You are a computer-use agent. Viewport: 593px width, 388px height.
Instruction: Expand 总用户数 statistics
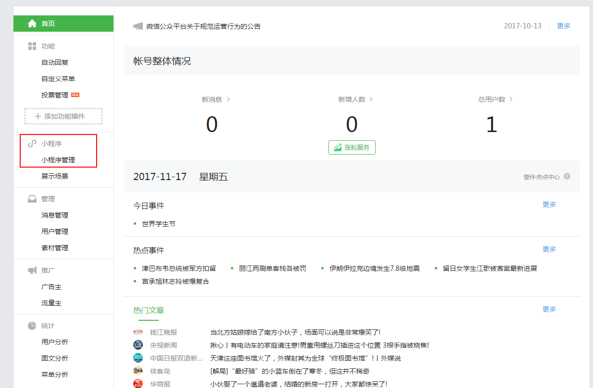tap(511, 99)
